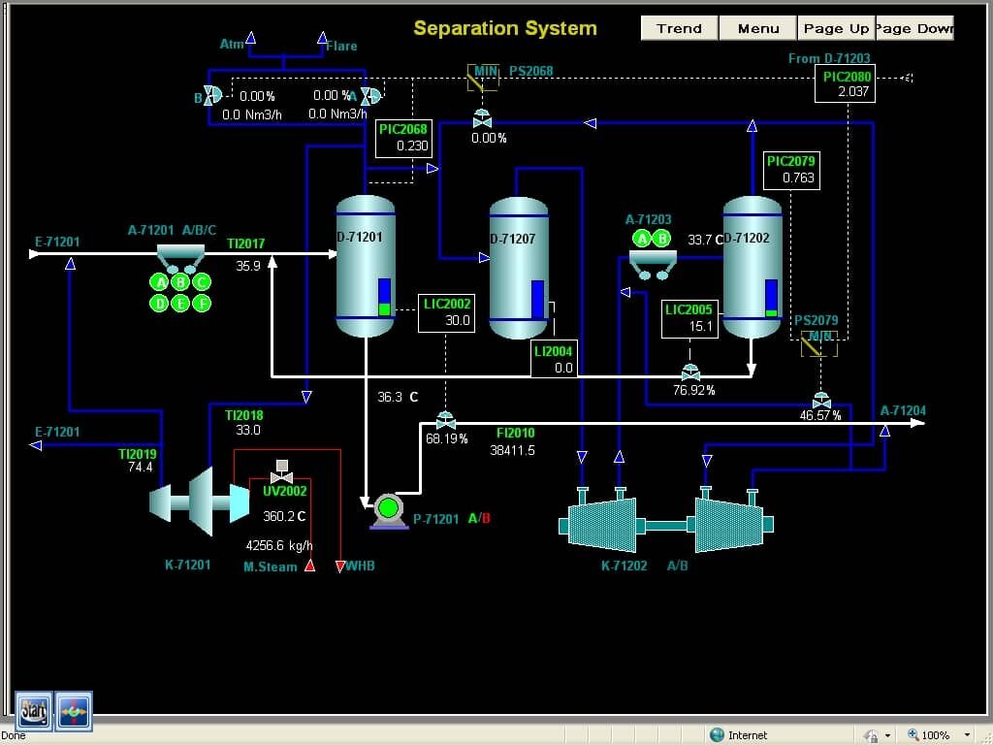Click the TI2017 temperature tag
This screenshot has height=745, width=993.
(245, 243)
